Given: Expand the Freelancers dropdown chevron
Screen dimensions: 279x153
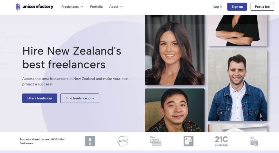Looking at the screenshot, I should pyautogui.click(x=82, y=7).
